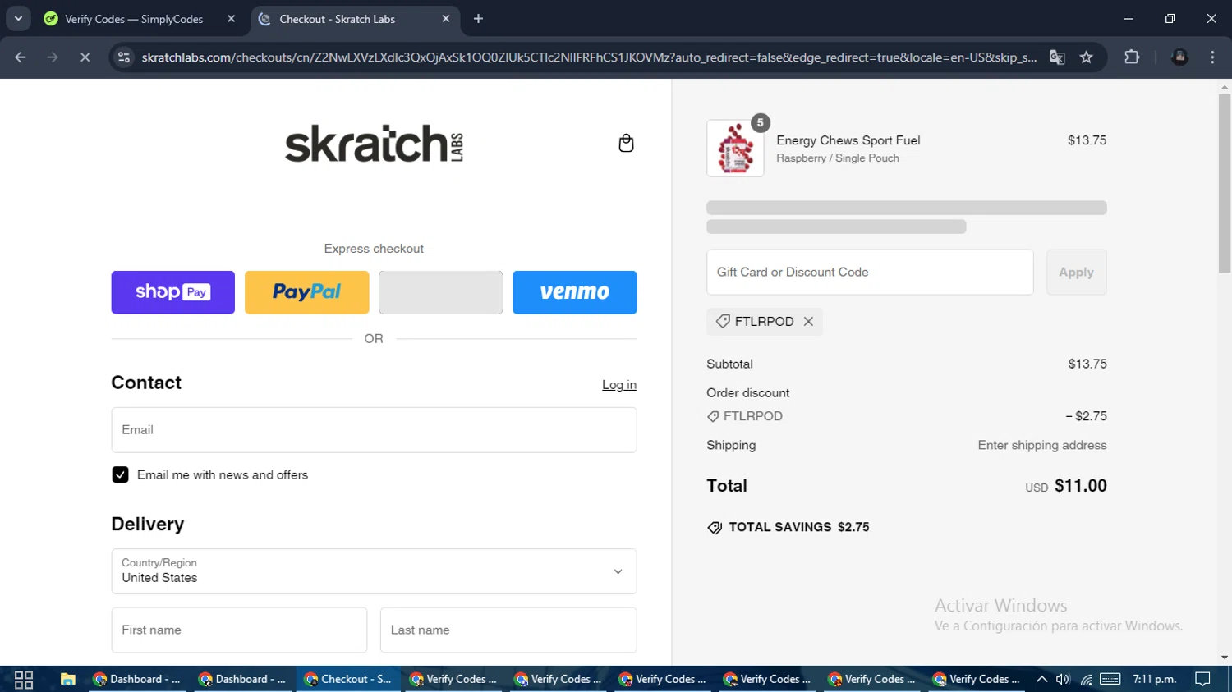The width and height of the screenshot is (1232, 692).
Task: Close the Checkout Skratch Labs tab
Action: pyautogui.click(x=446, y=18)
